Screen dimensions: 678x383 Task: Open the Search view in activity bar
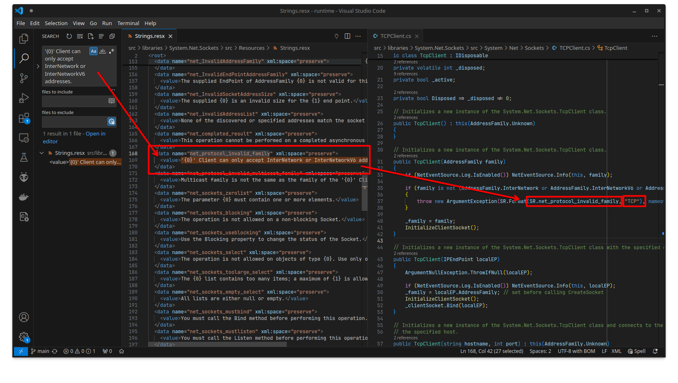coord(24,58)
